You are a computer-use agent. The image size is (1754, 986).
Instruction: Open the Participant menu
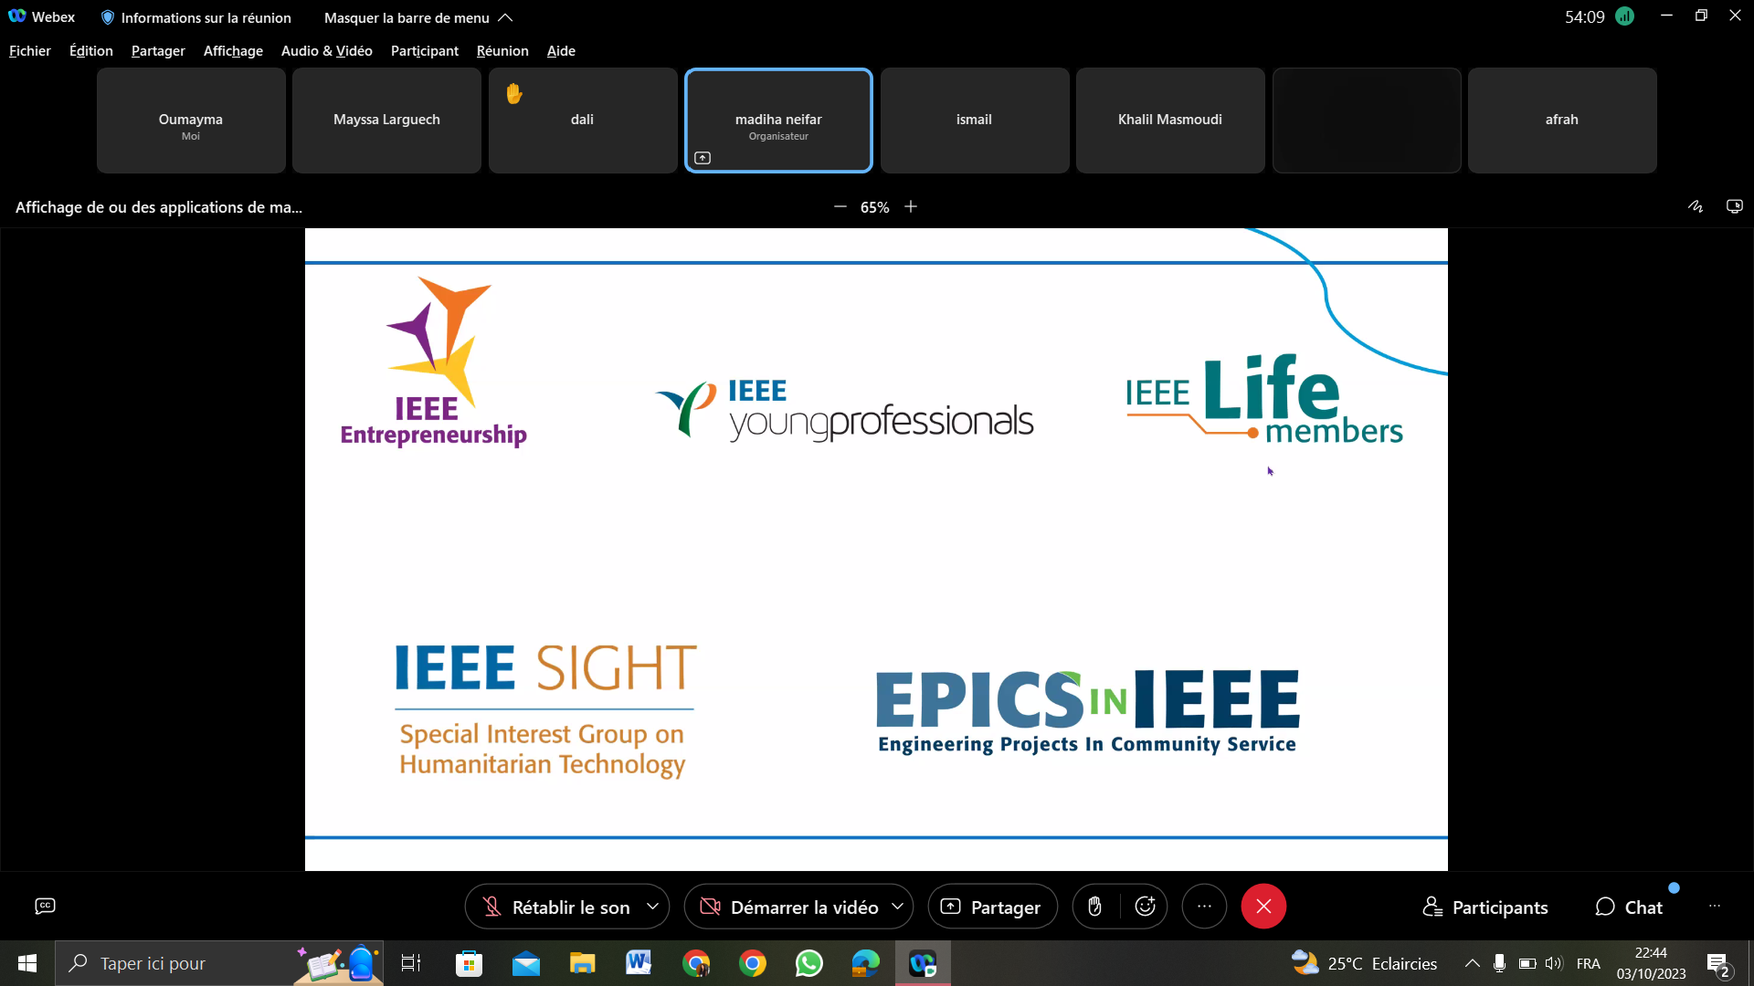(425, 51)
